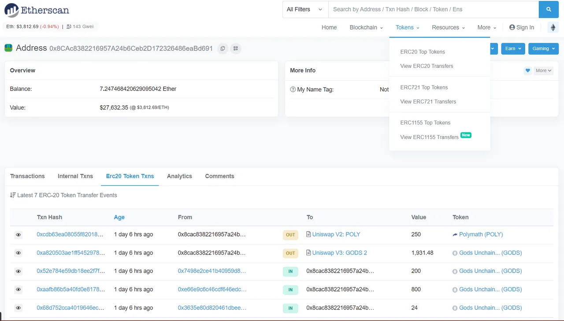Click the GODS token icon in the 24 value row
The image size is (564, 321).
click(455, 308)
